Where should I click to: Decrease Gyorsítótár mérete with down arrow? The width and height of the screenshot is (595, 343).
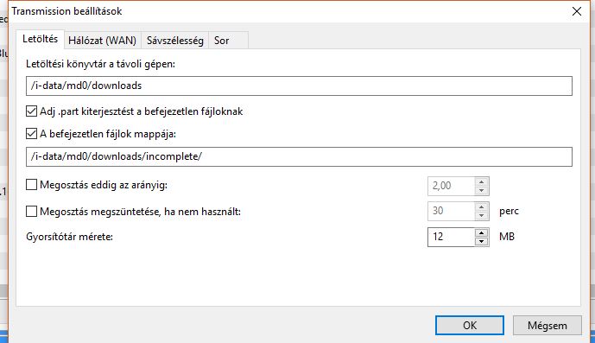coord(482,241)
